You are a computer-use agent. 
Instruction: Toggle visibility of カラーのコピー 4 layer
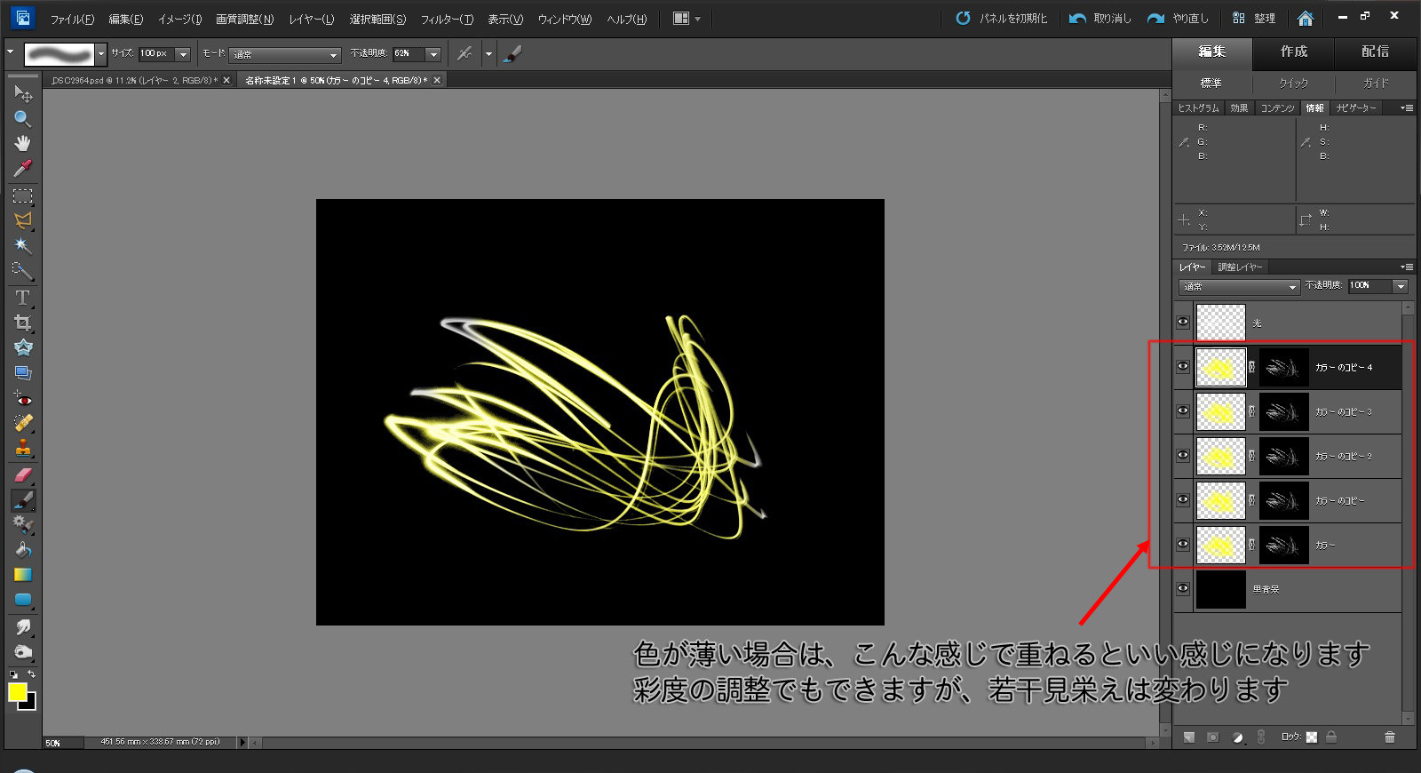[1183, 366]
